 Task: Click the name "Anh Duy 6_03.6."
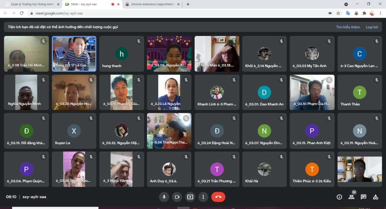pos(163,181)
